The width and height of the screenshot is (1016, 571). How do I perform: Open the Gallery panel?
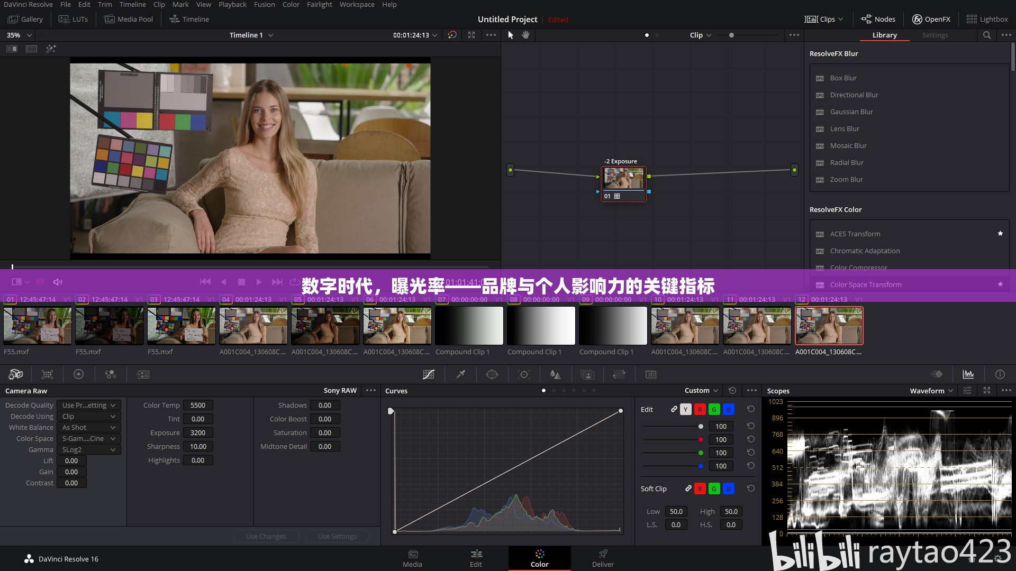(25, 19)
